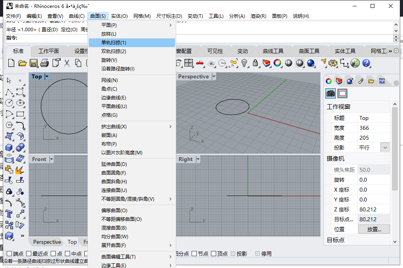Expand the 不等距圆角/混接/斜角(V) submenu

(131, 199)
